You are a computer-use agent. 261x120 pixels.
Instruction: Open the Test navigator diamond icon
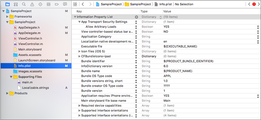[x=40, y=4]
